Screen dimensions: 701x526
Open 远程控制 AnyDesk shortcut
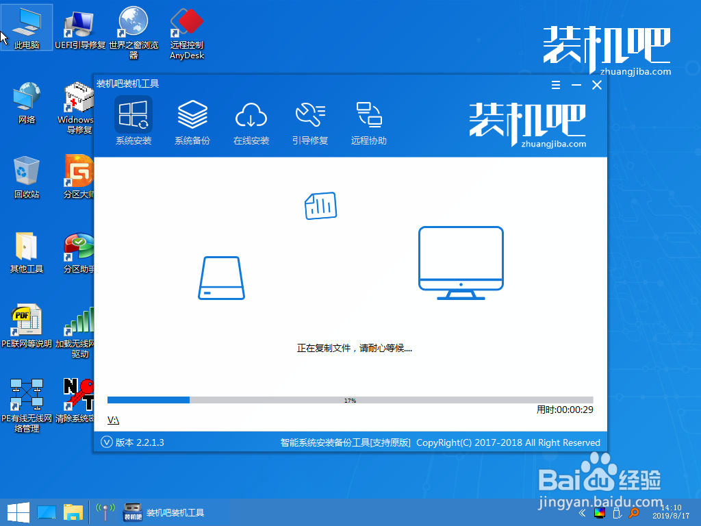tap(187, 34)
